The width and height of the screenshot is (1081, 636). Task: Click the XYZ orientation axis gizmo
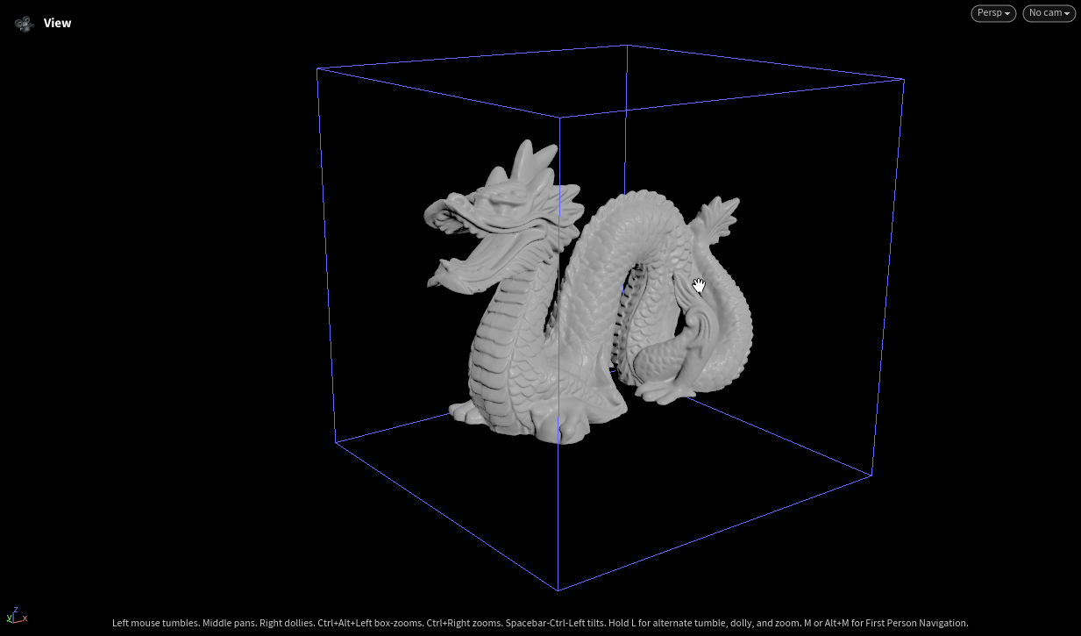click(x=17, y=617)
